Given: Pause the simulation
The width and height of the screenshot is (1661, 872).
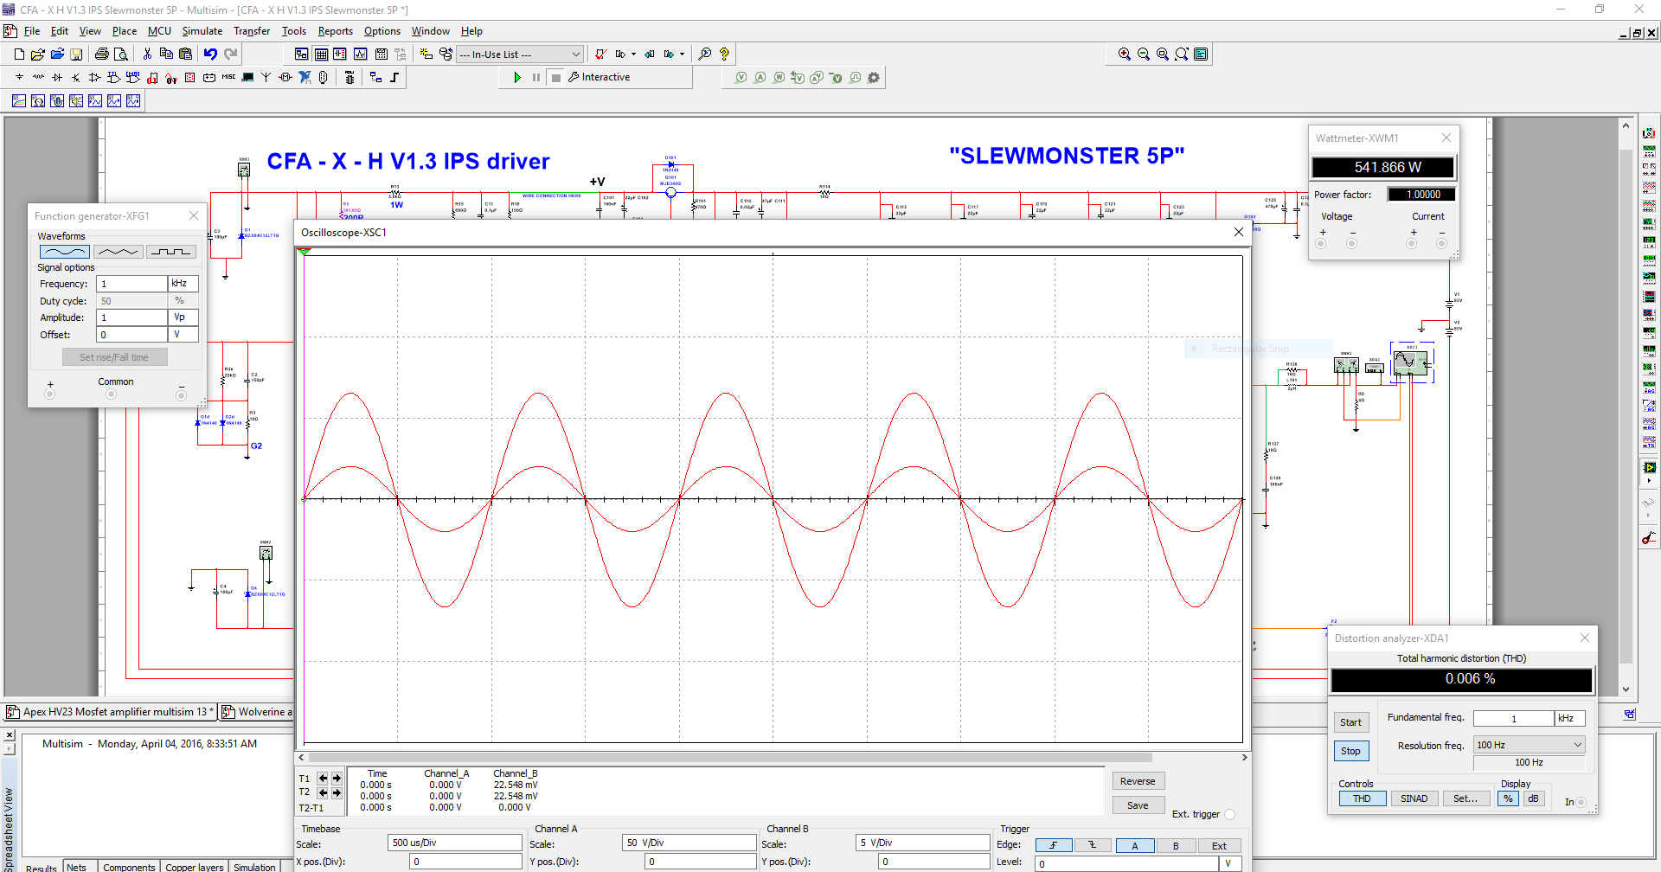Looking at the screenshot, I should coord(536,77).
